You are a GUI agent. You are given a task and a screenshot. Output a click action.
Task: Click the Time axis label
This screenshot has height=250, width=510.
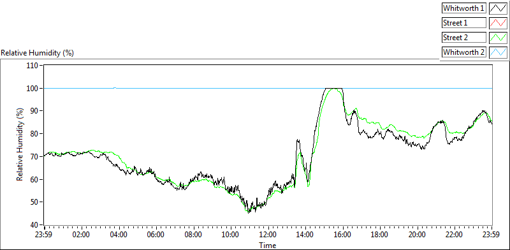[x=267, y=245]
